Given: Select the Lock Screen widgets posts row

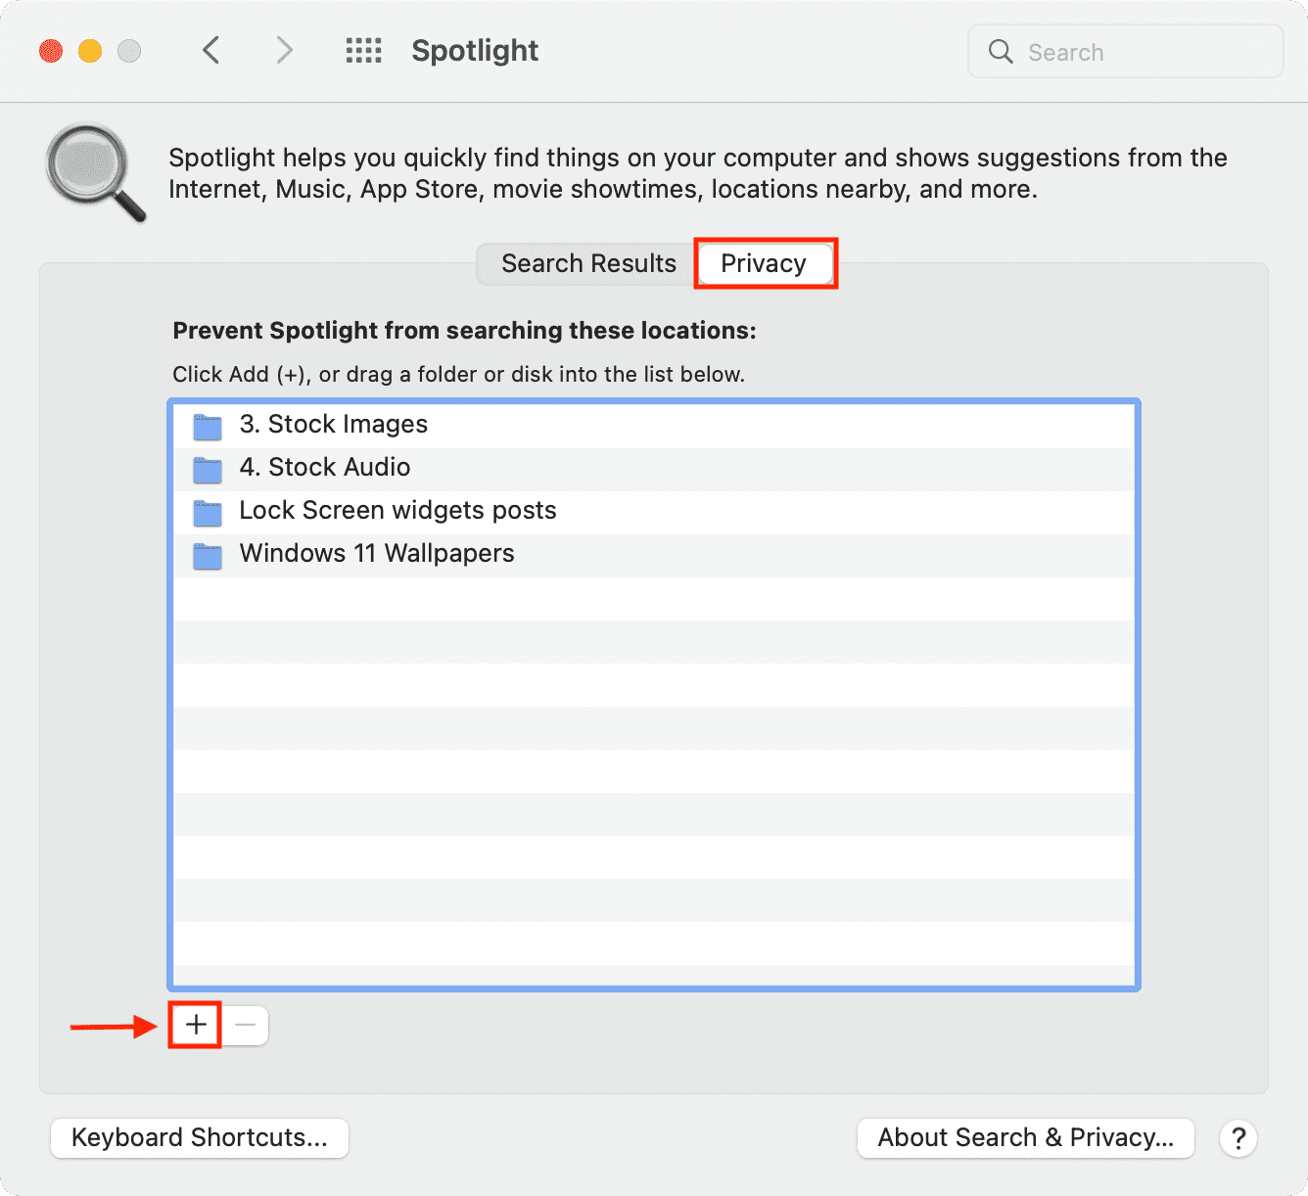Looking at the screenshot, I should coord(397,511).
